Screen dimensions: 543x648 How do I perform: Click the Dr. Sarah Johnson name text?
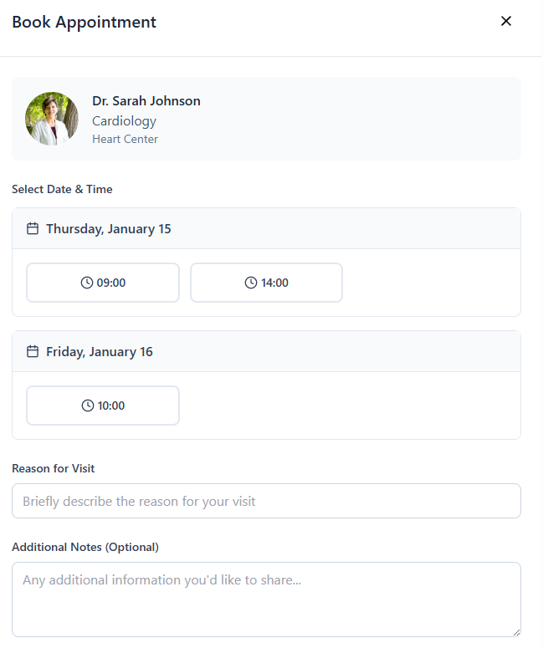pyautogui.click(x=146, y=101)
